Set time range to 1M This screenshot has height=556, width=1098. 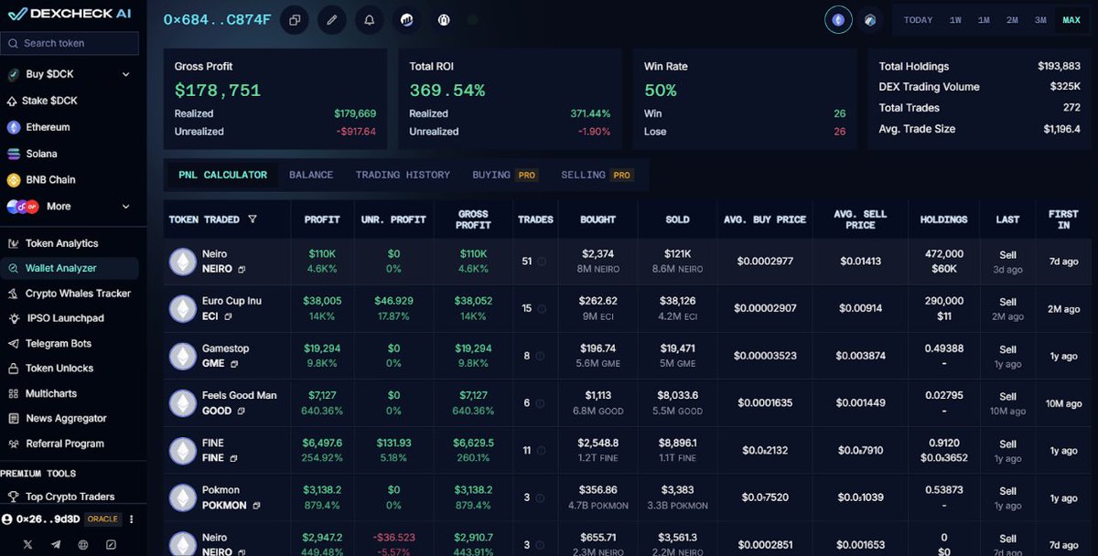(984, 20)
